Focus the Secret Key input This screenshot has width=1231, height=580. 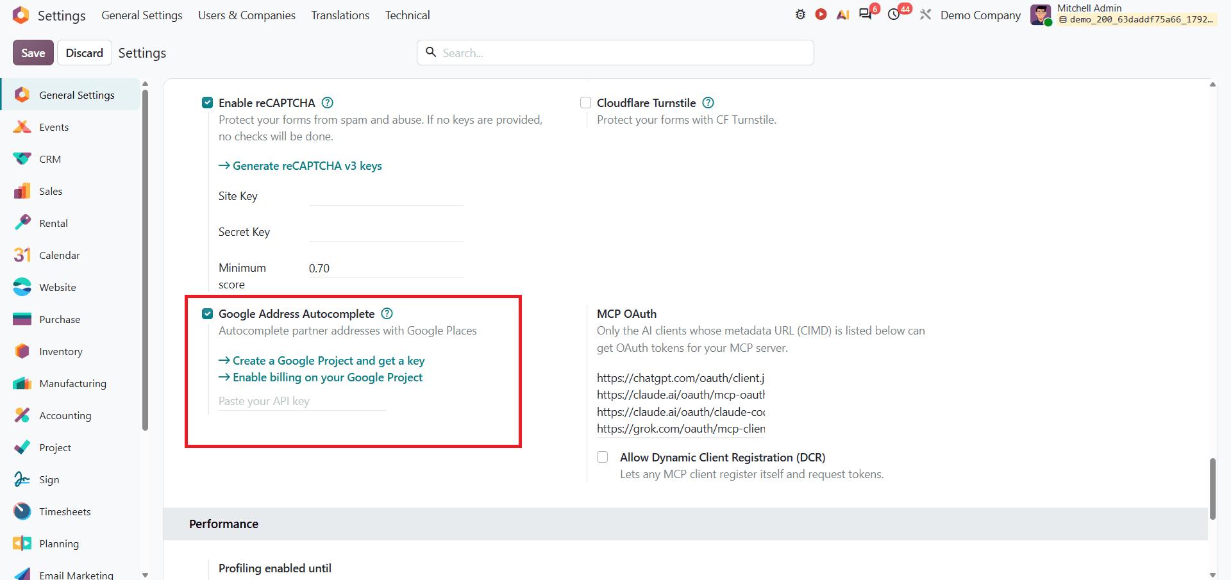386,232
